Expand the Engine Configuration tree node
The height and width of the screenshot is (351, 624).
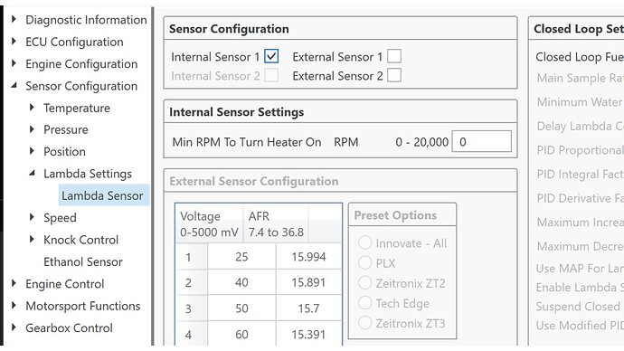14,63
